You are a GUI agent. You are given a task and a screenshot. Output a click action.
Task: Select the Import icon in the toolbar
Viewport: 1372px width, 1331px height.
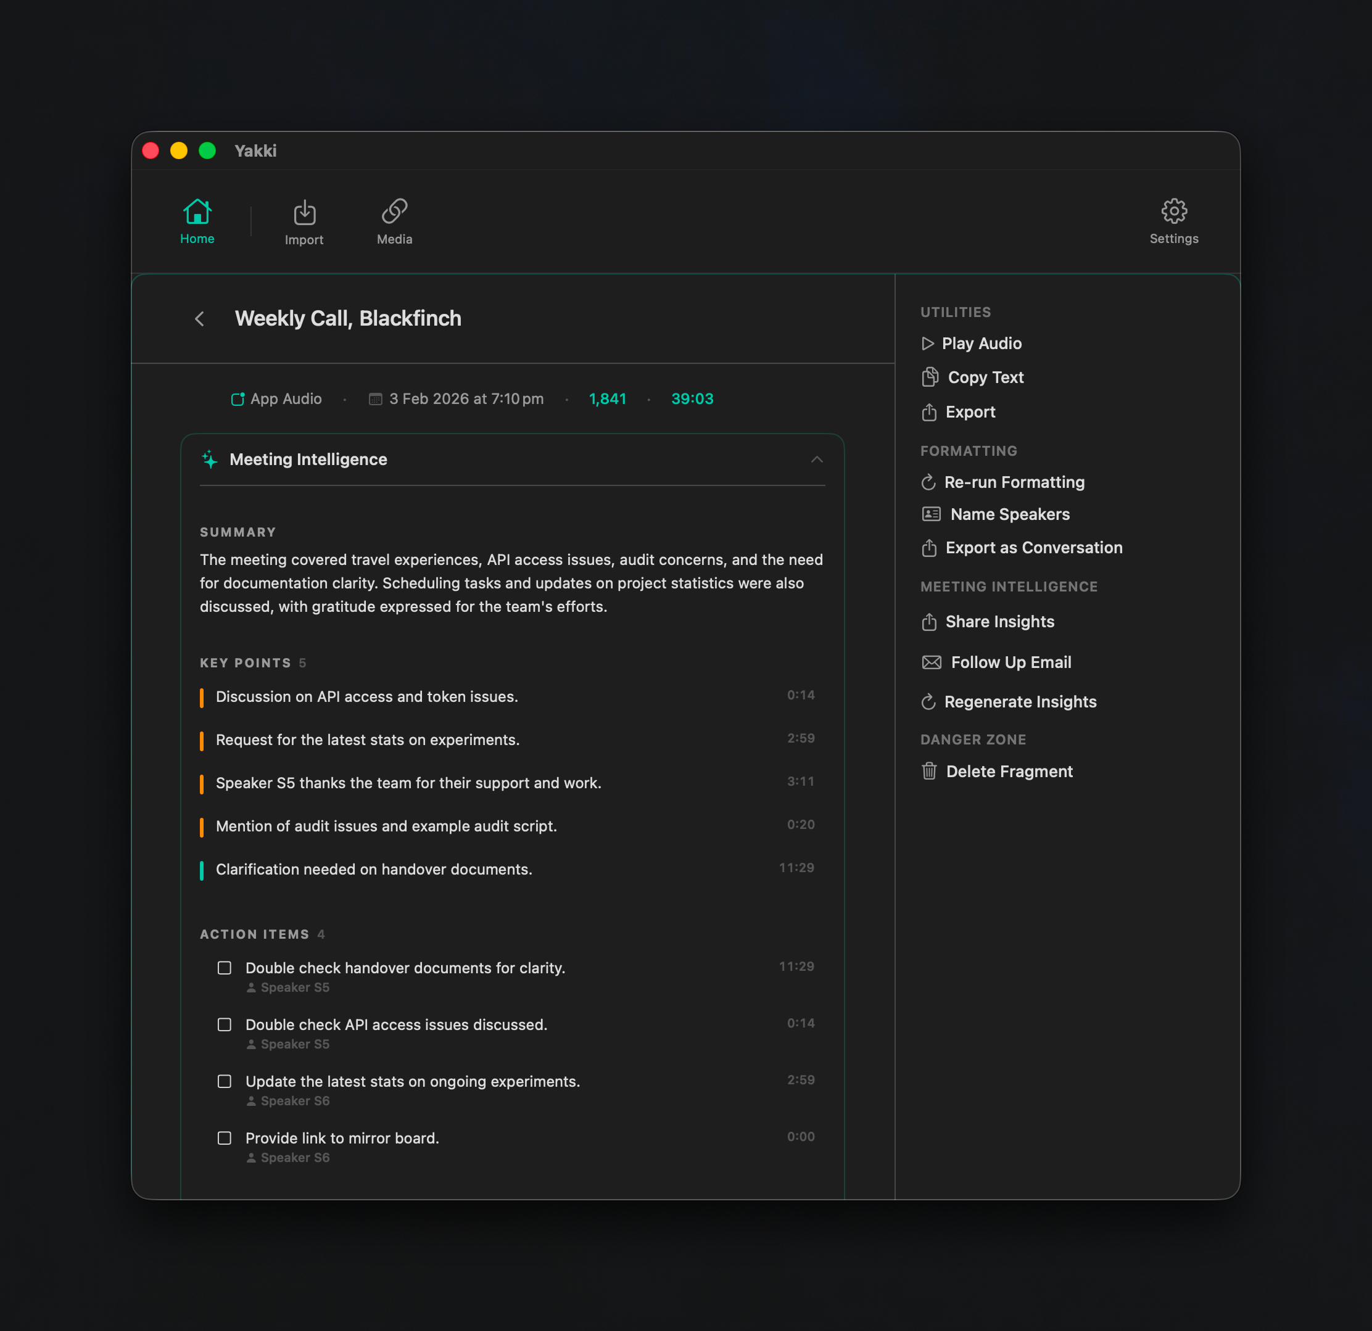305,212
